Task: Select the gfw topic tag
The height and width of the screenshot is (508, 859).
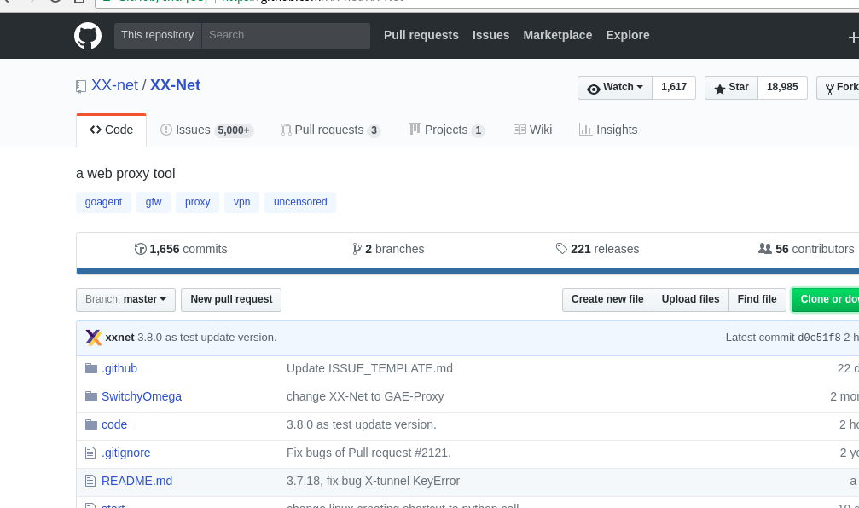Action: click(x=154, y=202)
